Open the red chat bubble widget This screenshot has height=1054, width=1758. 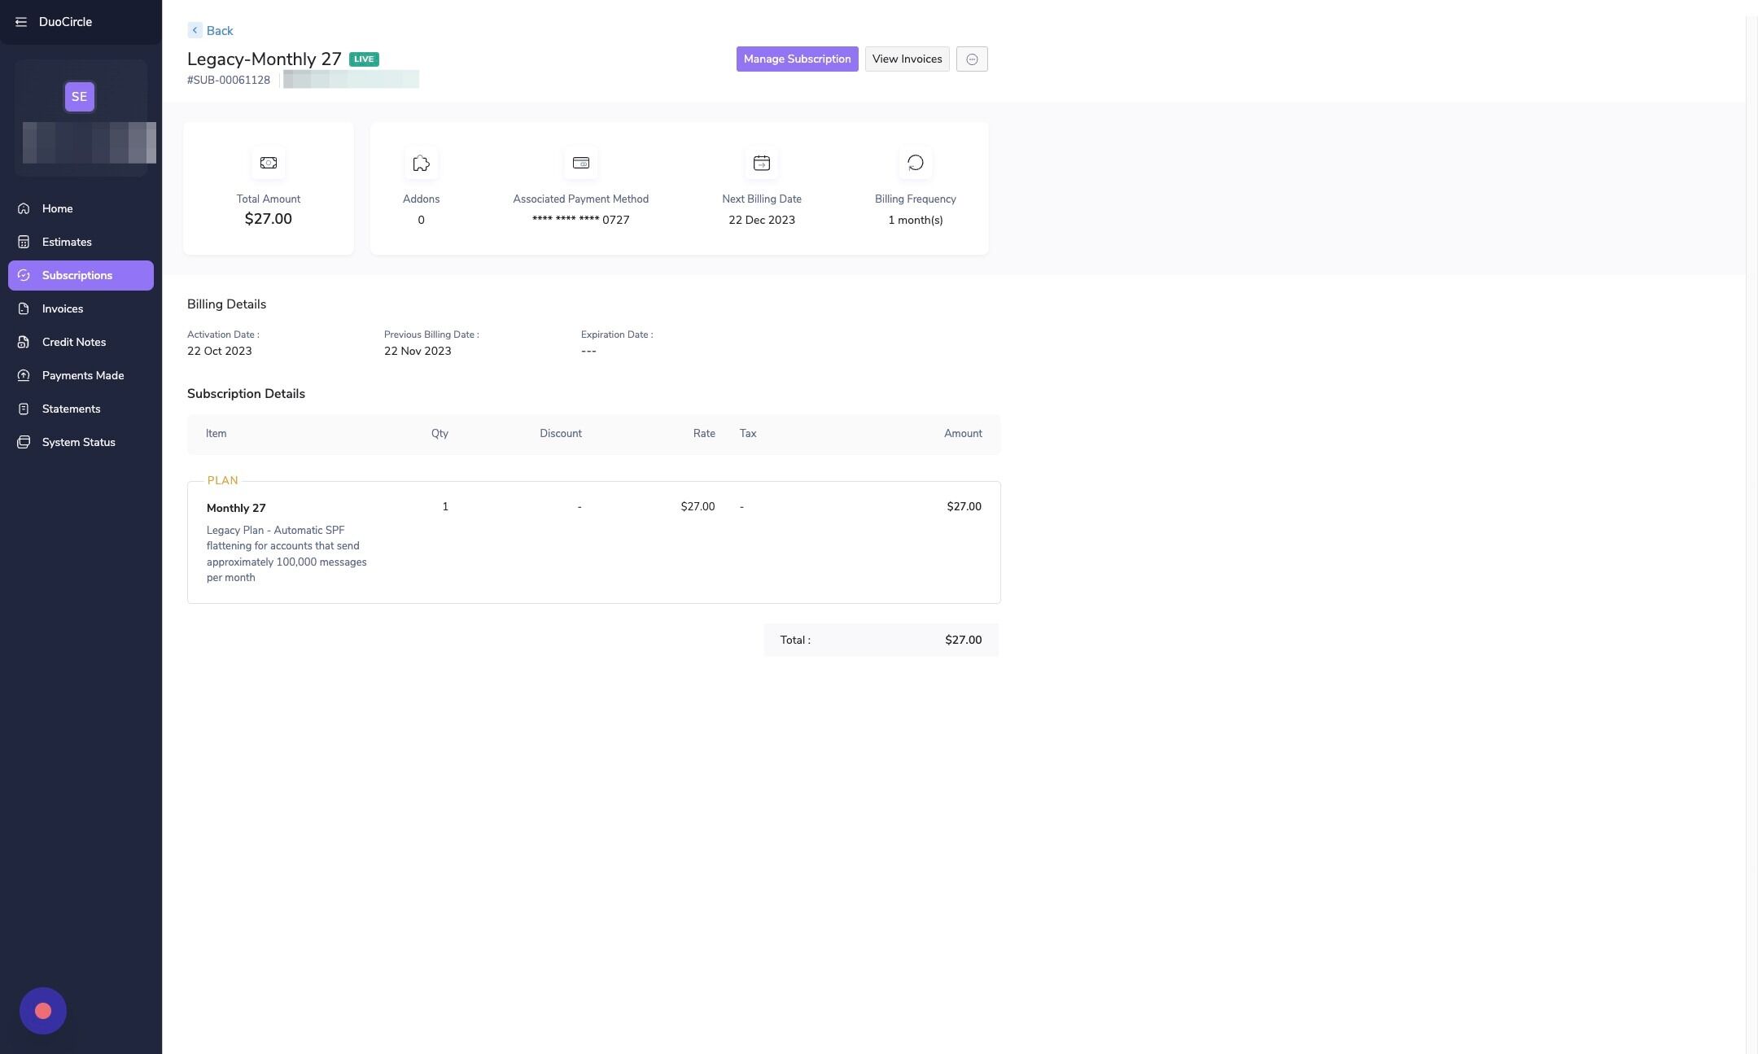pyautogui.click(x=43, y=1010)
